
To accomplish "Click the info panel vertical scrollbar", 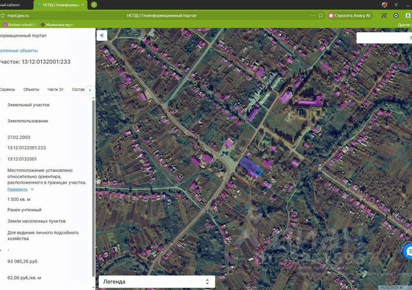I will tap(93, 188).
